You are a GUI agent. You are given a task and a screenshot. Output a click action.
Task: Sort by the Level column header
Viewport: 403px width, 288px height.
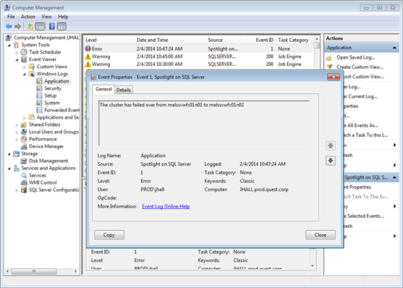[109, 40]
